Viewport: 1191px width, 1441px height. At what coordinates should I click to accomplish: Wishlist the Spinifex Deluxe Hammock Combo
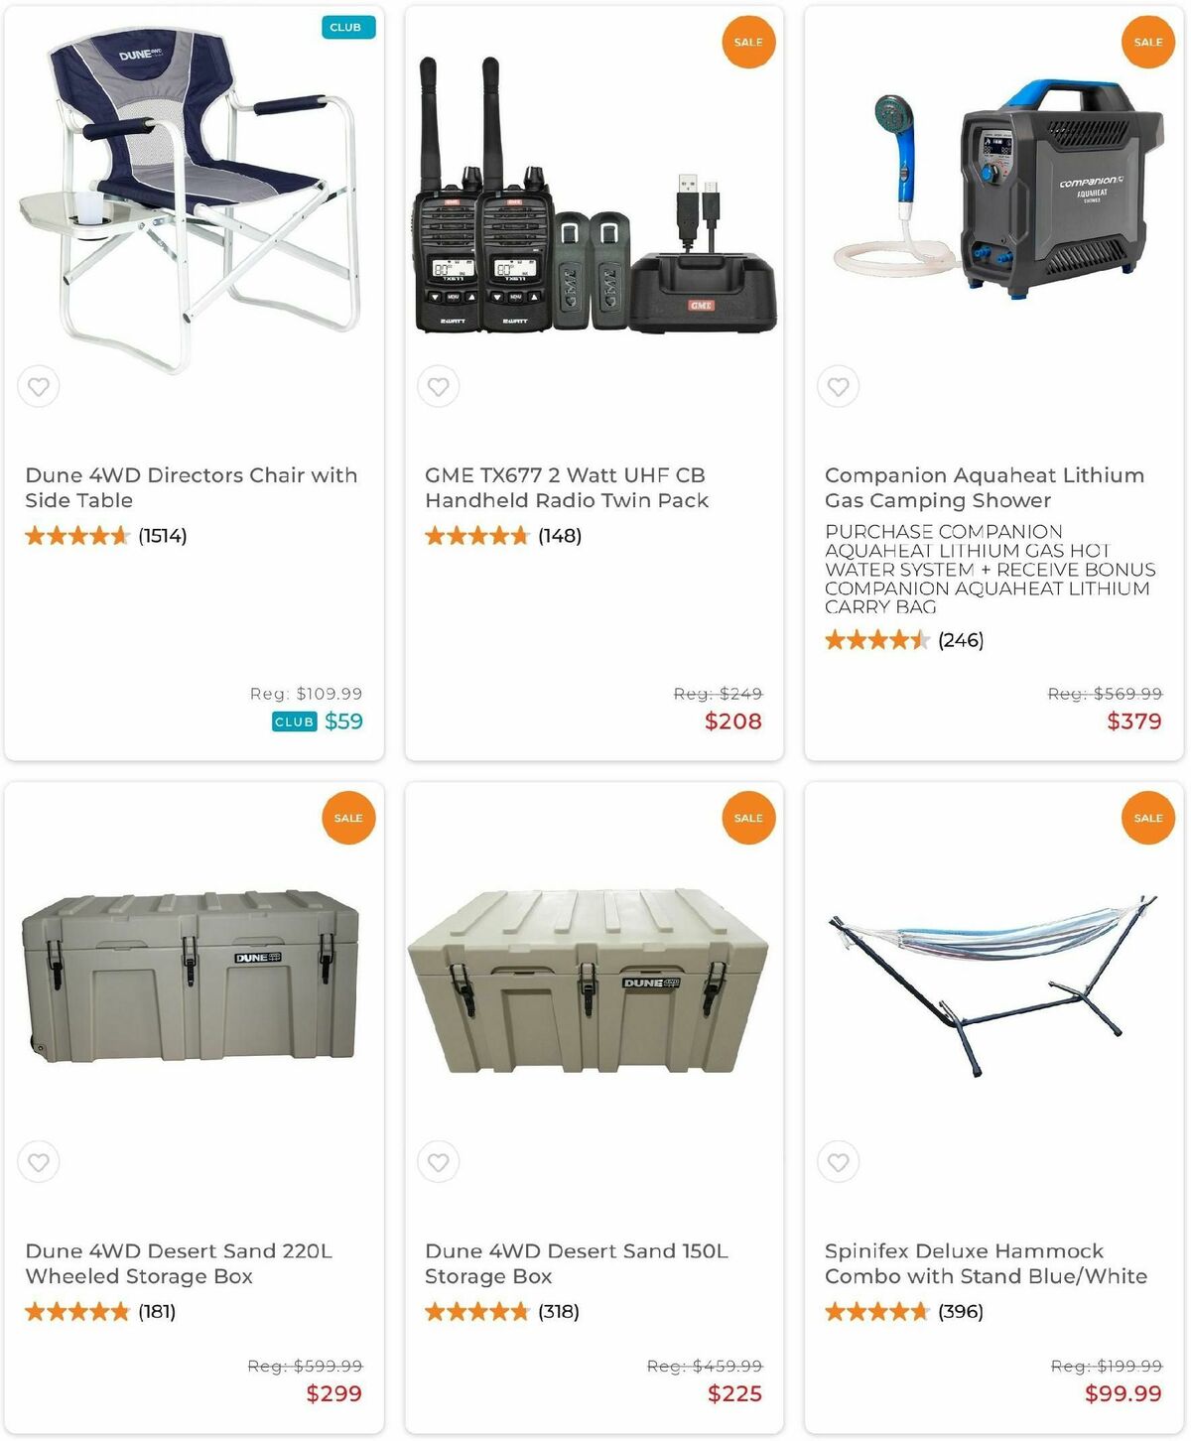839,1162
